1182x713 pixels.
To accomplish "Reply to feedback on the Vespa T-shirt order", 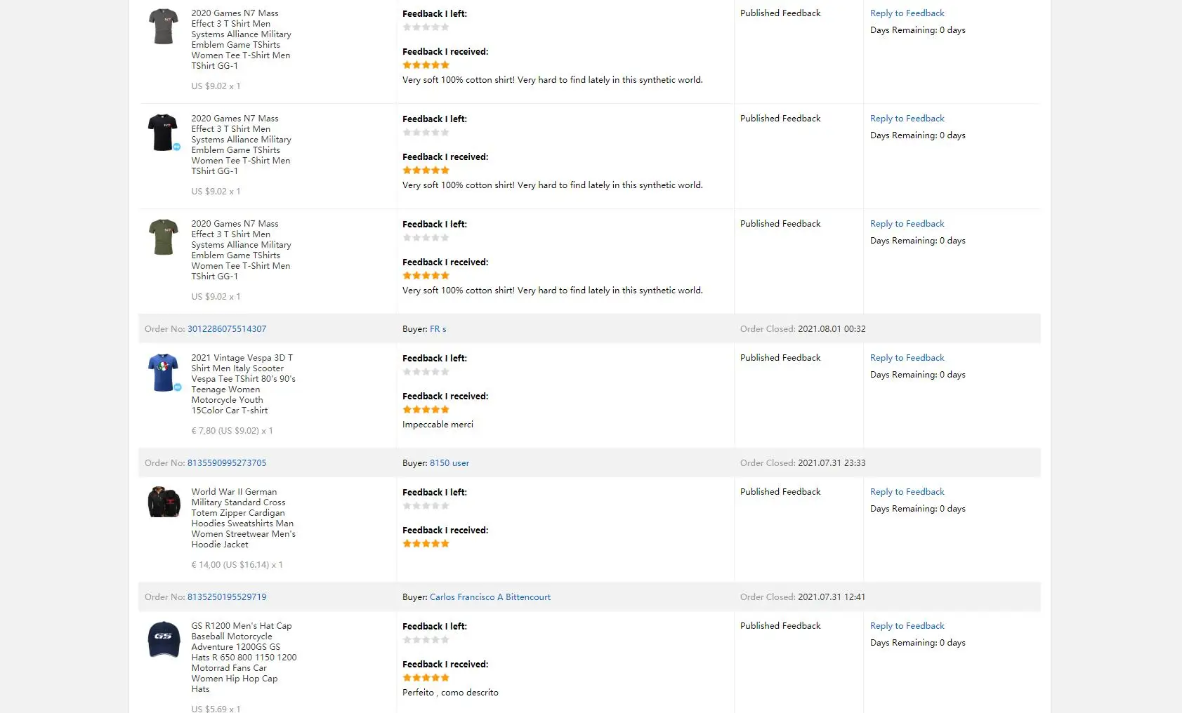I will click(x=907, y=358).
